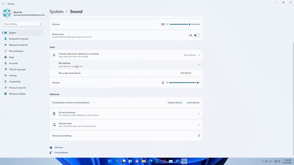Screen dimensions: 294x165
Task: Click the OneDrive cloud tray icon
Action: pyautogui.click(x=266, y=161)
